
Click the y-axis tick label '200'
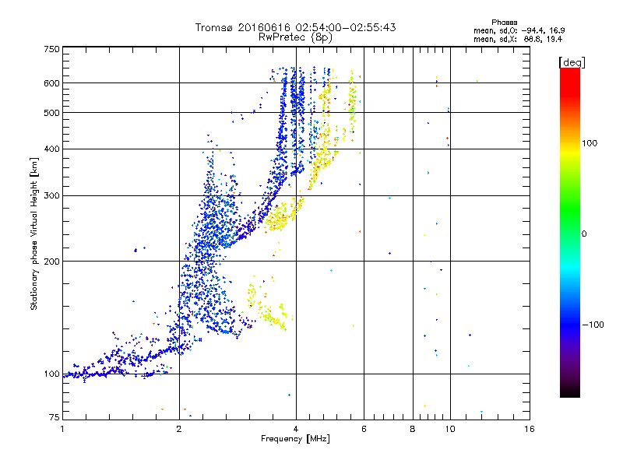(x=51, y=262)
